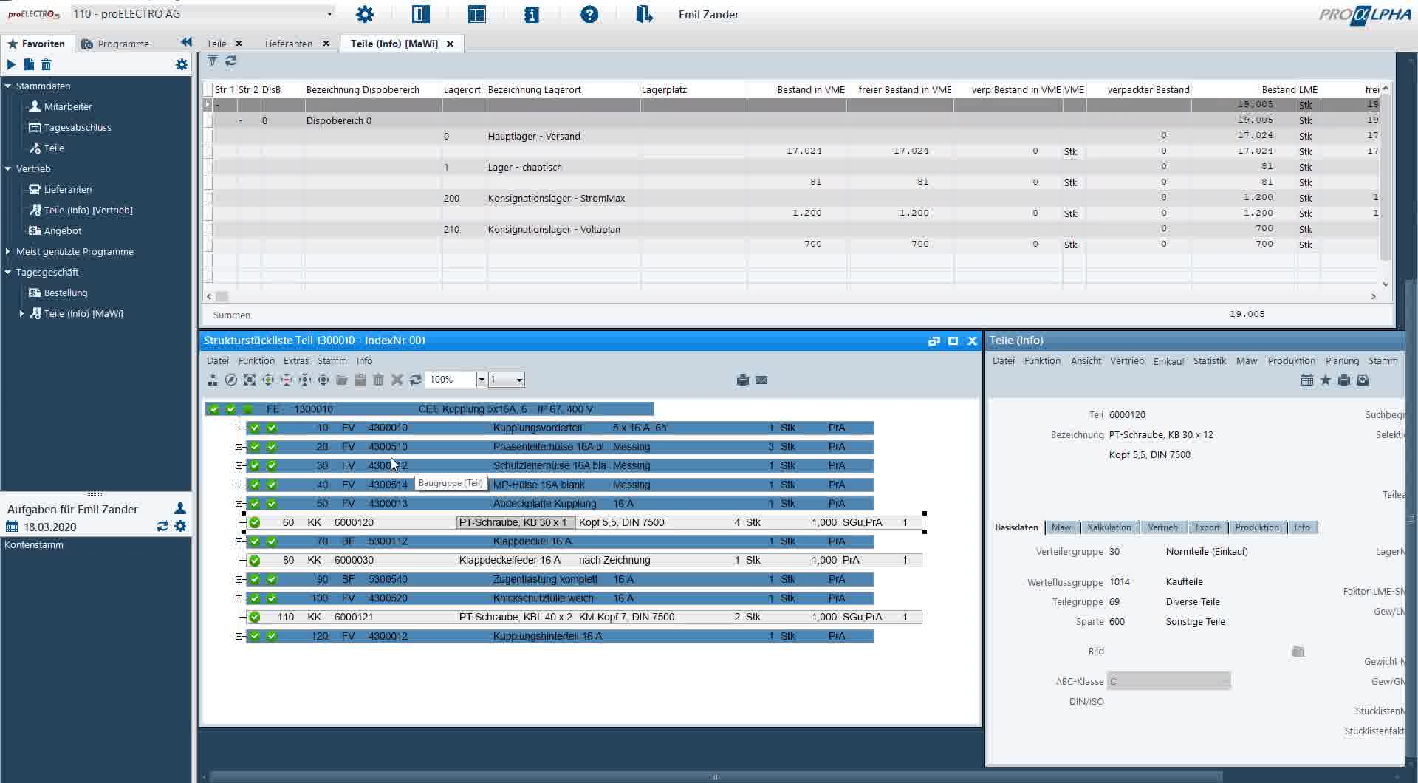Open the info icon in top header
This screenshot has height=783, width=1418.
coord(532,14)
